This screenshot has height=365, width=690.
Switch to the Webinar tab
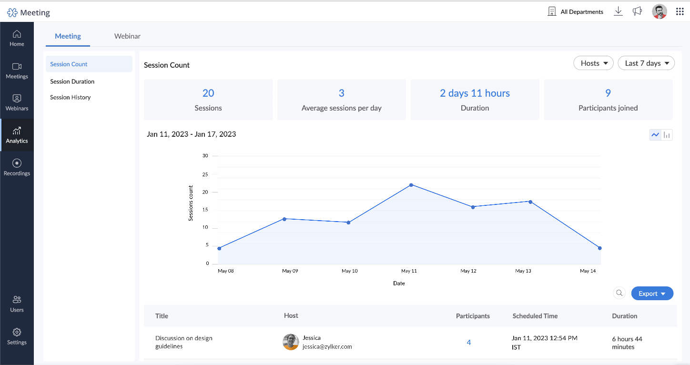(127, 36)
